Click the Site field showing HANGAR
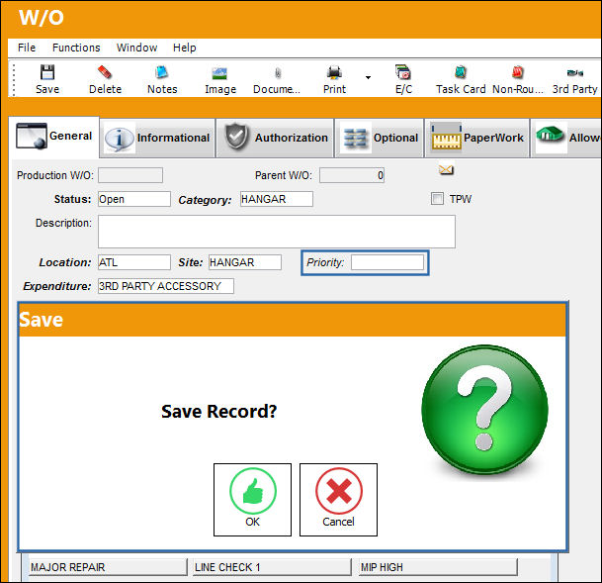 tap(245, 262)
